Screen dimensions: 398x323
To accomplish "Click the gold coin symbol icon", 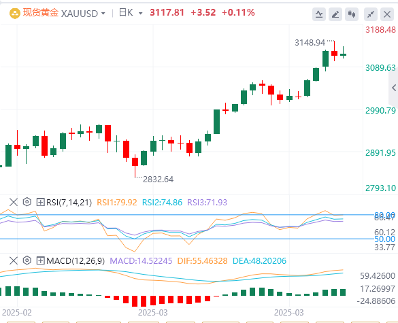I will pos(15,13).
